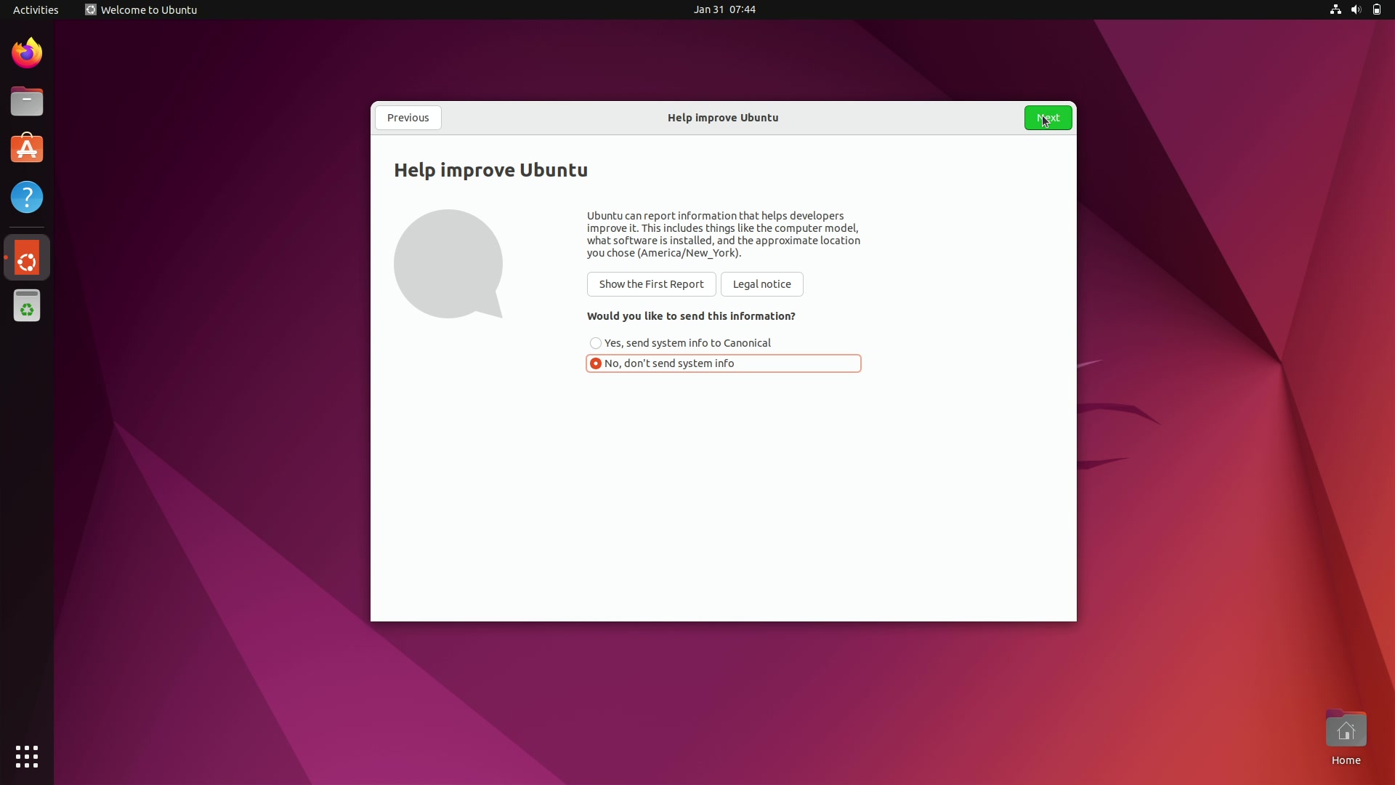
Task: Open network status icon in top bar
Action: pyautogui.click(x=1335, y=9)
